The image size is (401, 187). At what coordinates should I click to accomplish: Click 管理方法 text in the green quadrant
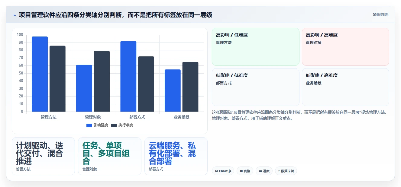(224, 43)
